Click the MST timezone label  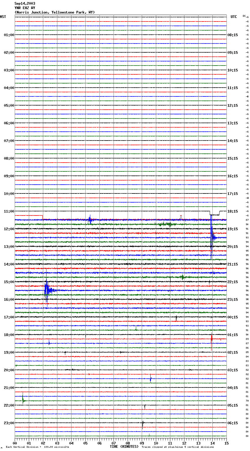3,17
